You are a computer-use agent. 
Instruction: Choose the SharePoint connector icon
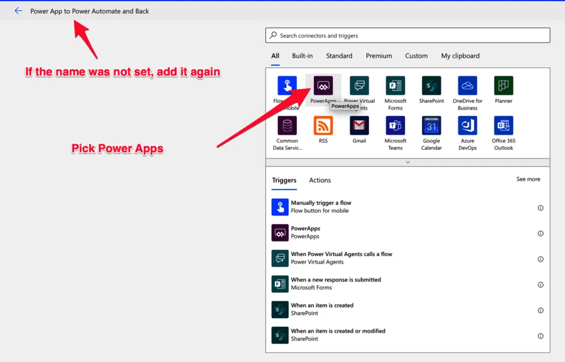coord(431,85)
